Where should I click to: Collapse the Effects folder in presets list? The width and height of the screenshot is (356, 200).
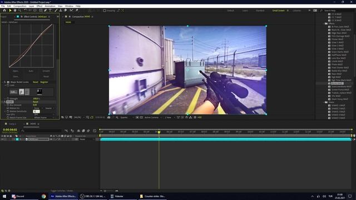(x=324, y=23)
